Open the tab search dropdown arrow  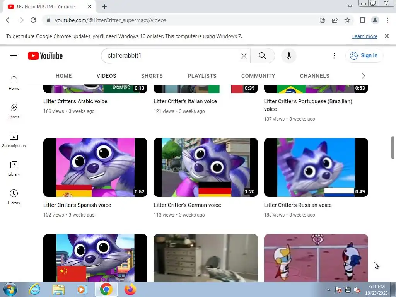click(x=350, y=7)
